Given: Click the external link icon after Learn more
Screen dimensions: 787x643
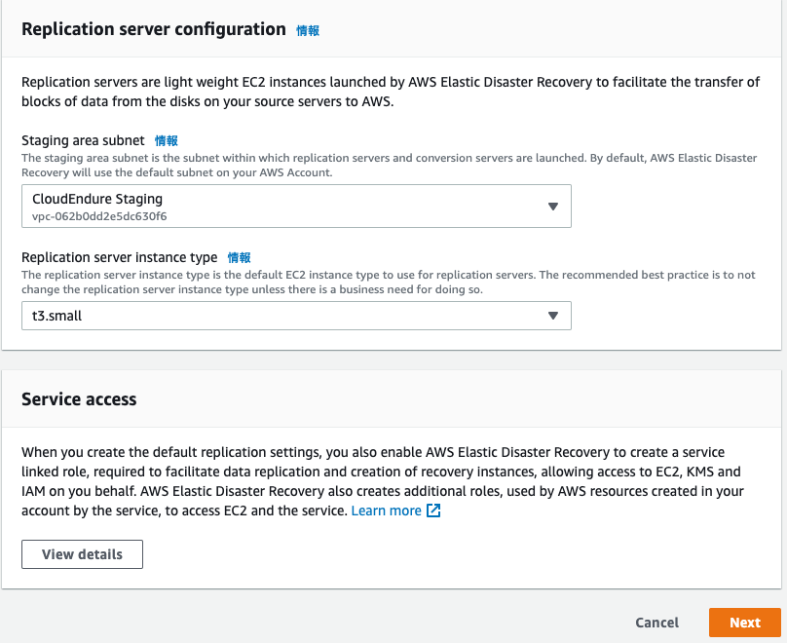Looking at the screenshot, I should click(434, 511).
